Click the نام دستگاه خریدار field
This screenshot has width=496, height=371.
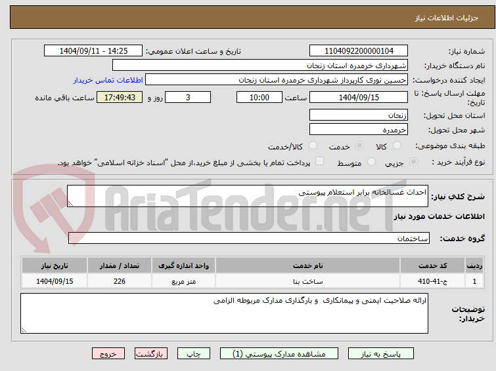pos(260,66)
